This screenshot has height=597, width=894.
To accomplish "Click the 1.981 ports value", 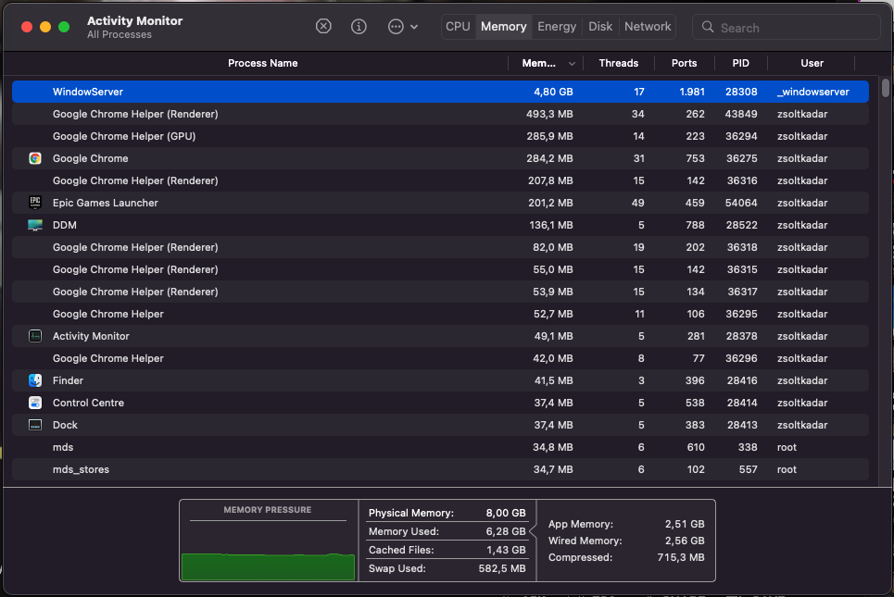I will click(692, 92).
